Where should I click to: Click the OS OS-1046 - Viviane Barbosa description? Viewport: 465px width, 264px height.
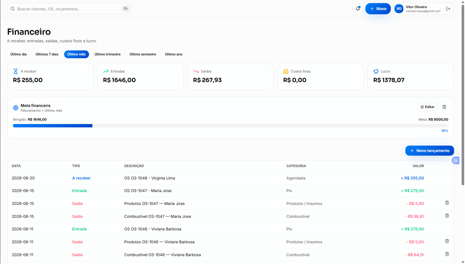[153, 229]
